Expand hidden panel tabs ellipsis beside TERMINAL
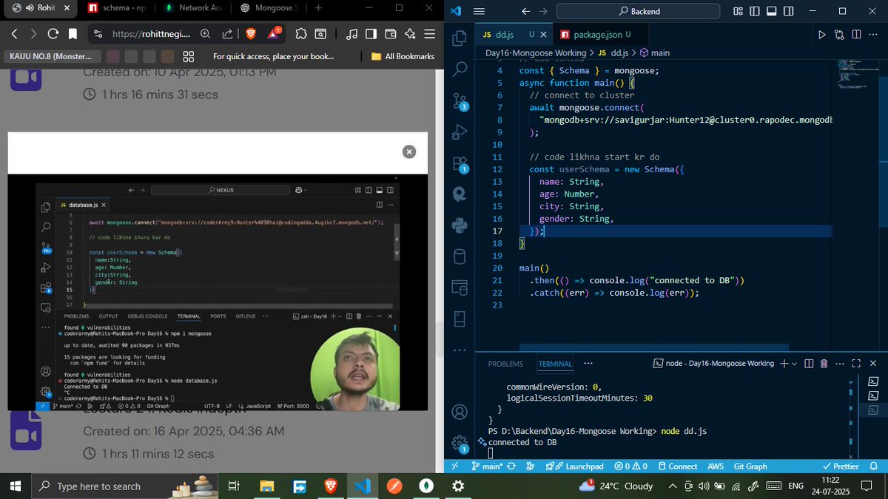The height and width of the screenshot is (499, 888). (588, 363)
